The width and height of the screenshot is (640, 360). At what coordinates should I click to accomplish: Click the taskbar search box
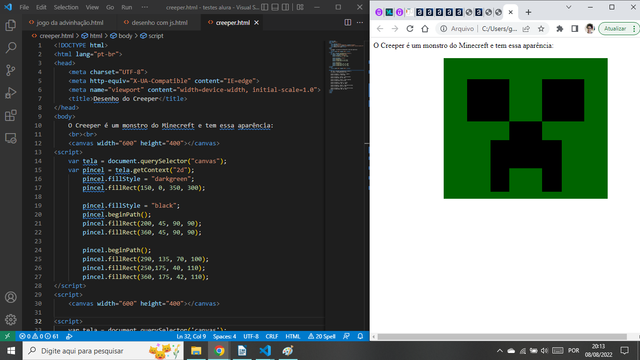tap(103, 351)
